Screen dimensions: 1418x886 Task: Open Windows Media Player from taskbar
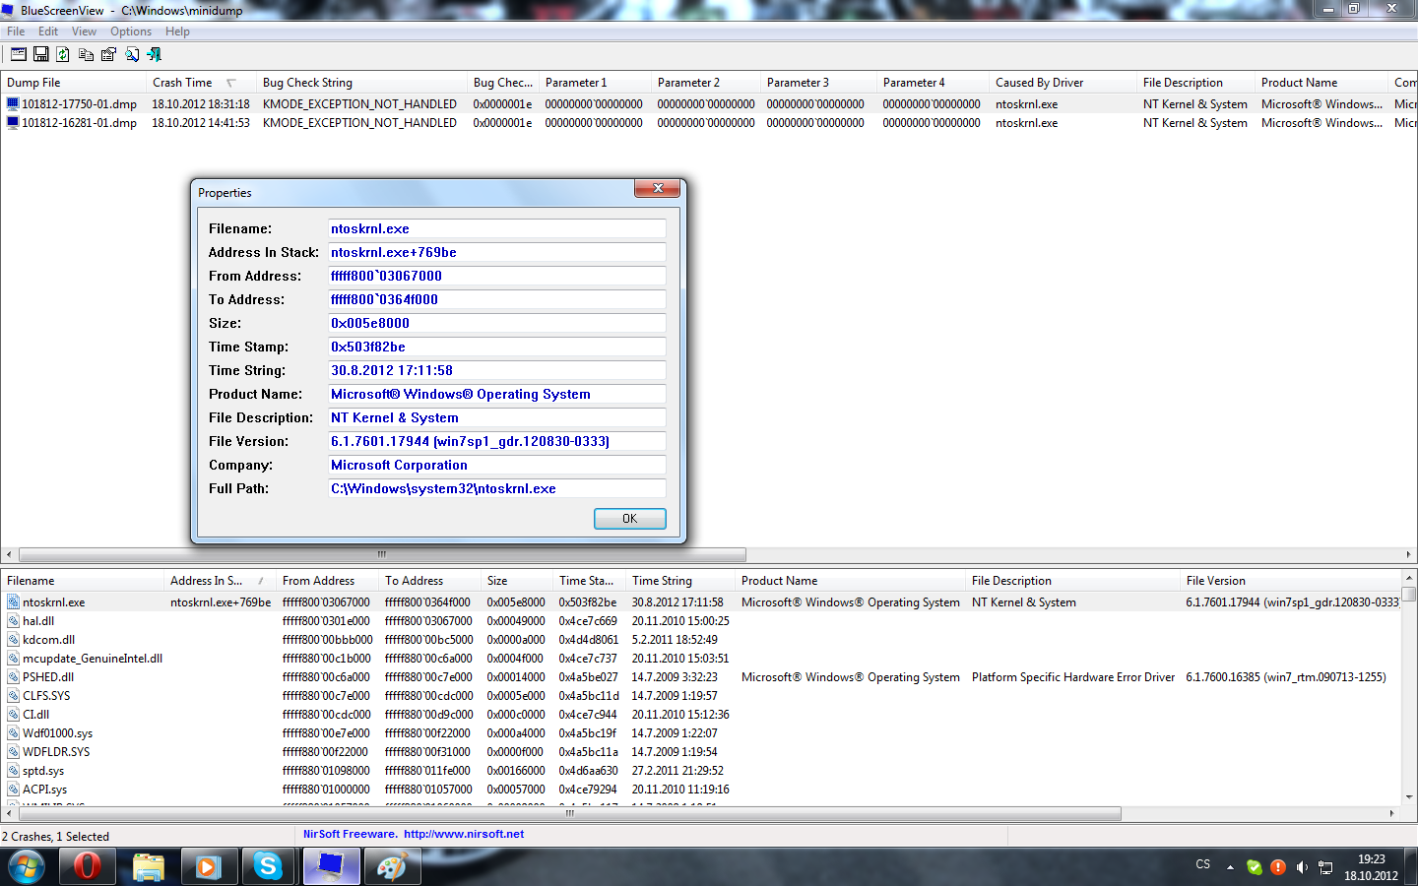[208, 867]
